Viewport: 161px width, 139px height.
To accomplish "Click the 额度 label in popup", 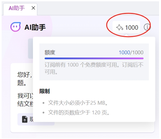I will pyautogui.click(x=50, y=53).
